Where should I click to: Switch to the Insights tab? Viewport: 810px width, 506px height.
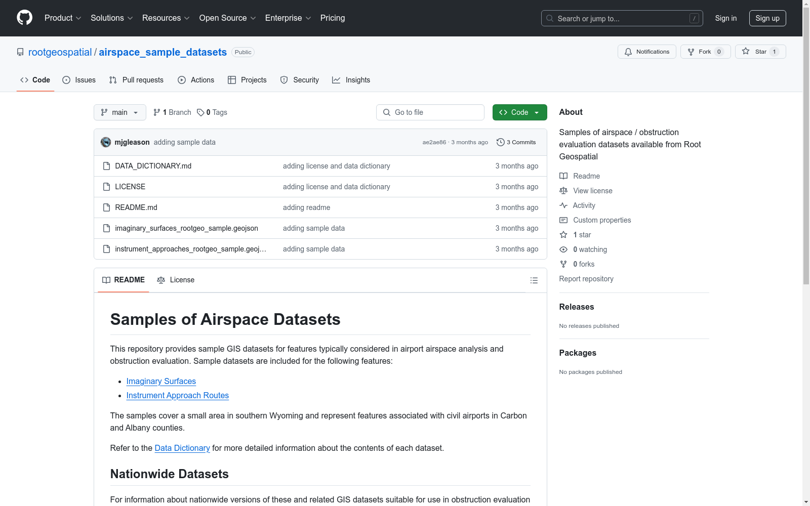(351, 80)
